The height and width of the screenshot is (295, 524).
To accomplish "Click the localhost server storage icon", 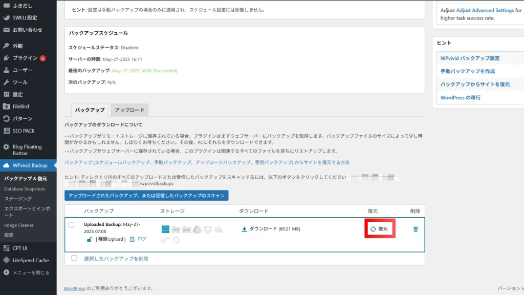I will pos(165,229).
